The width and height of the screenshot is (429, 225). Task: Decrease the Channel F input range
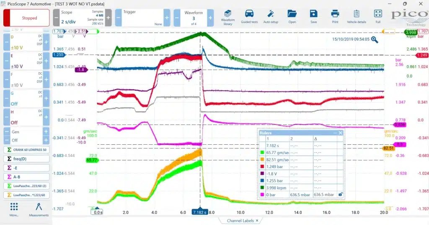(x=7, y=79)
